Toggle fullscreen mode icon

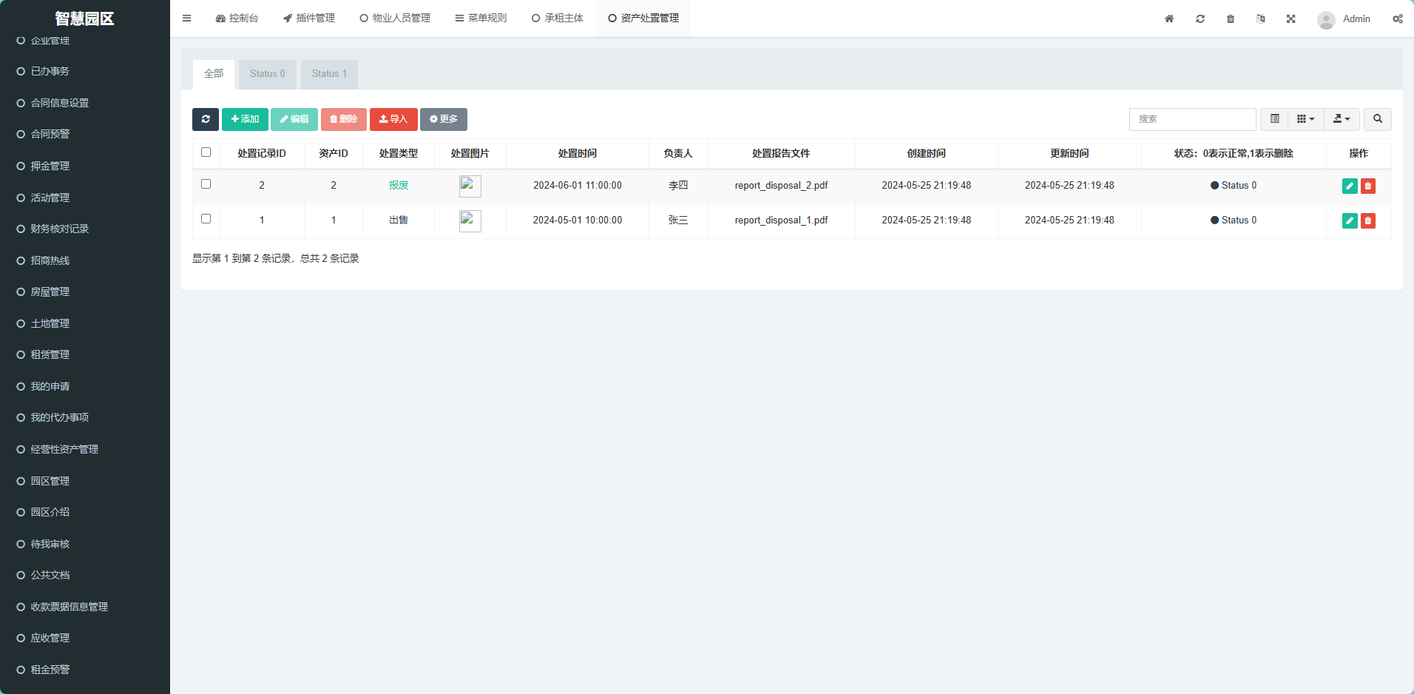[x=1290, y=18]
